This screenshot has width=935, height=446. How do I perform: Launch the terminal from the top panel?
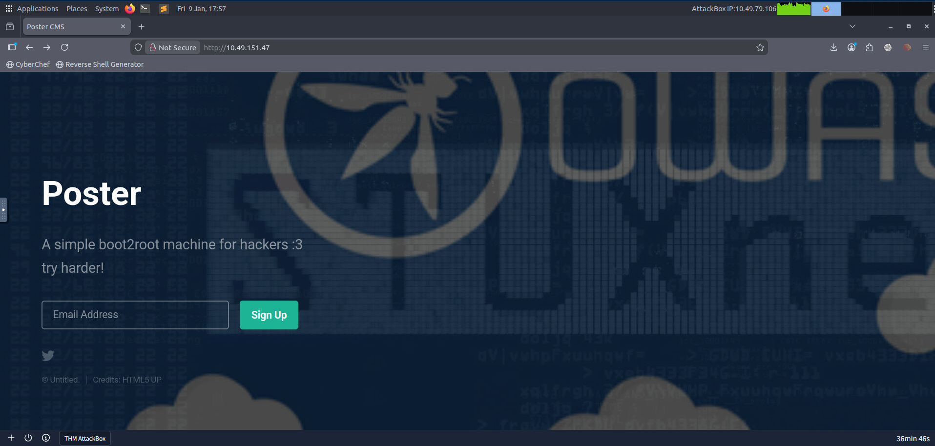coord(145,8)
